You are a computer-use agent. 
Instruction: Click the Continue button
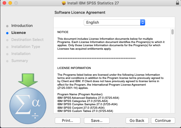(x=163, y=120)
